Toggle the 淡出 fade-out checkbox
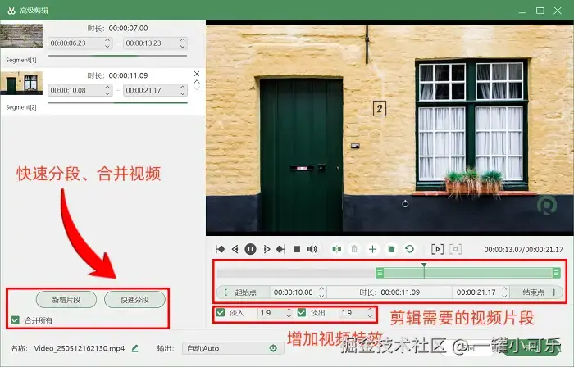The image size is (574, 367). pyautogui.click(x=302, y=313)
